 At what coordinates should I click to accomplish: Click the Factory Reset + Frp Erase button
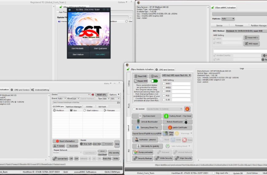tap(177, 116)
